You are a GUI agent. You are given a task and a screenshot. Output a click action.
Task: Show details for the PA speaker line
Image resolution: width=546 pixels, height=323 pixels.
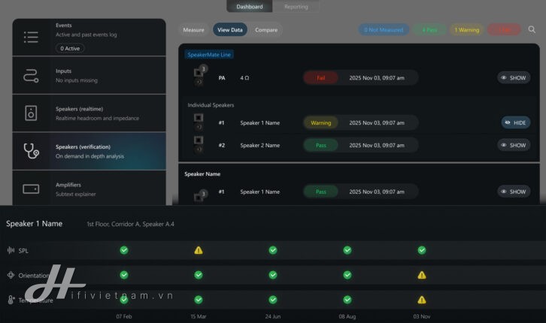[x=514, y=77]
